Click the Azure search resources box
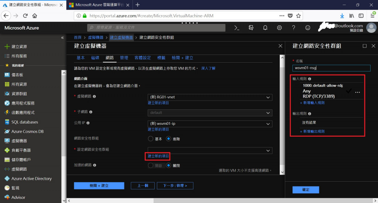Viewport: 378px width, 203px height. [x=156, y=28]
